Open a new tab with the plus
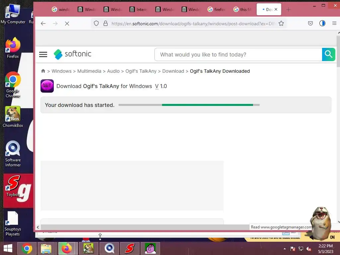The height and width of the screenshot is (255, 340). [288, 10]
